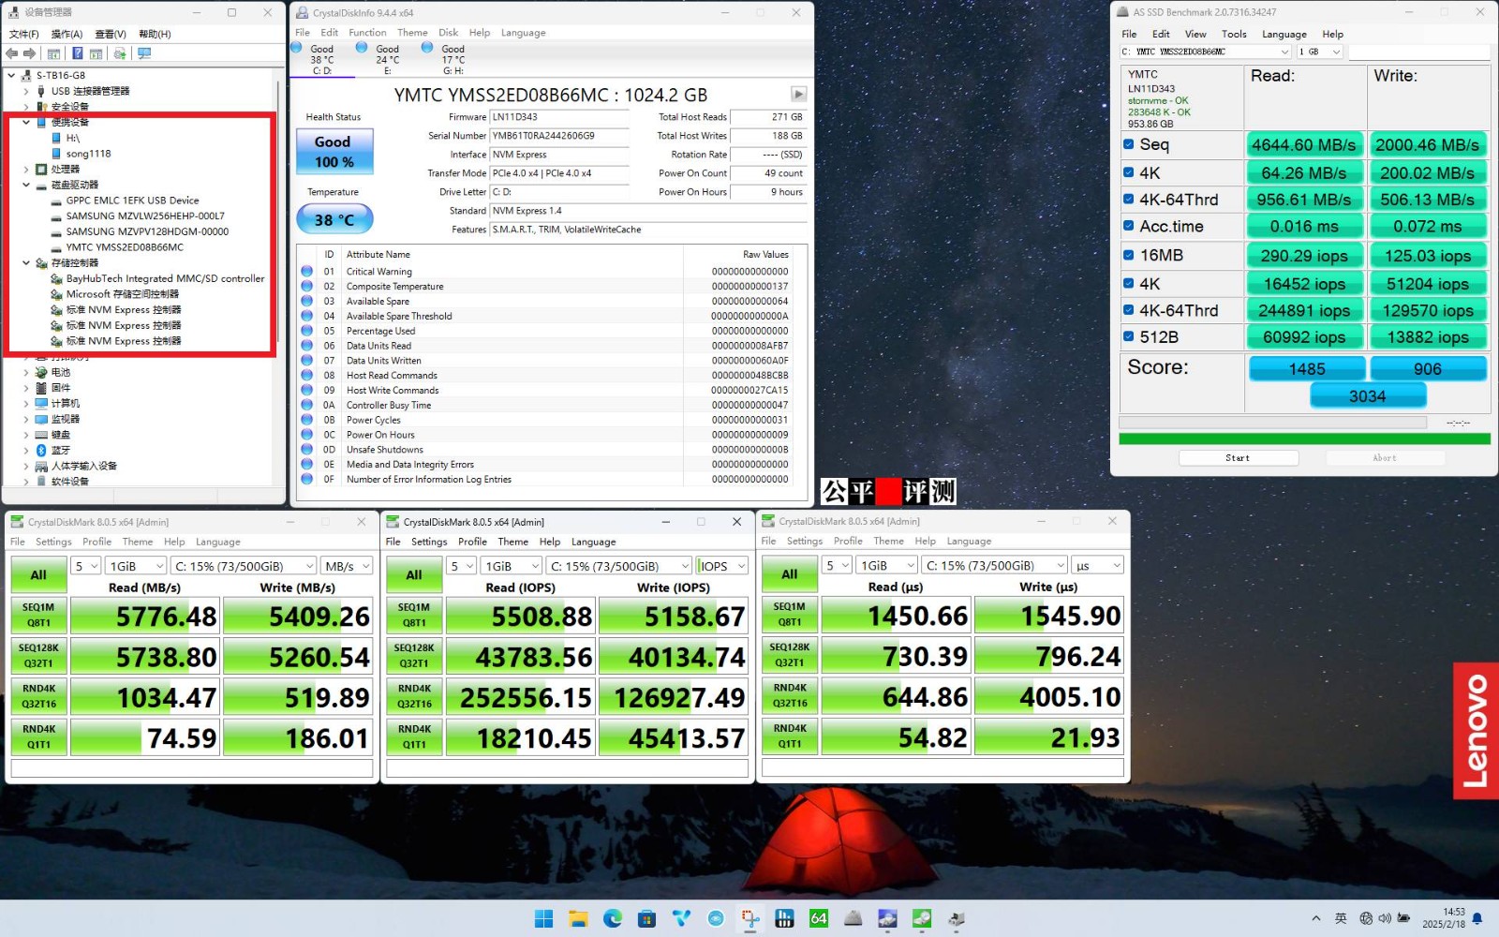The height and width of the screenshot is (937, 1499).
Task: Toggle the console tree icon in Device Manager toolbar
Action: 54,53
